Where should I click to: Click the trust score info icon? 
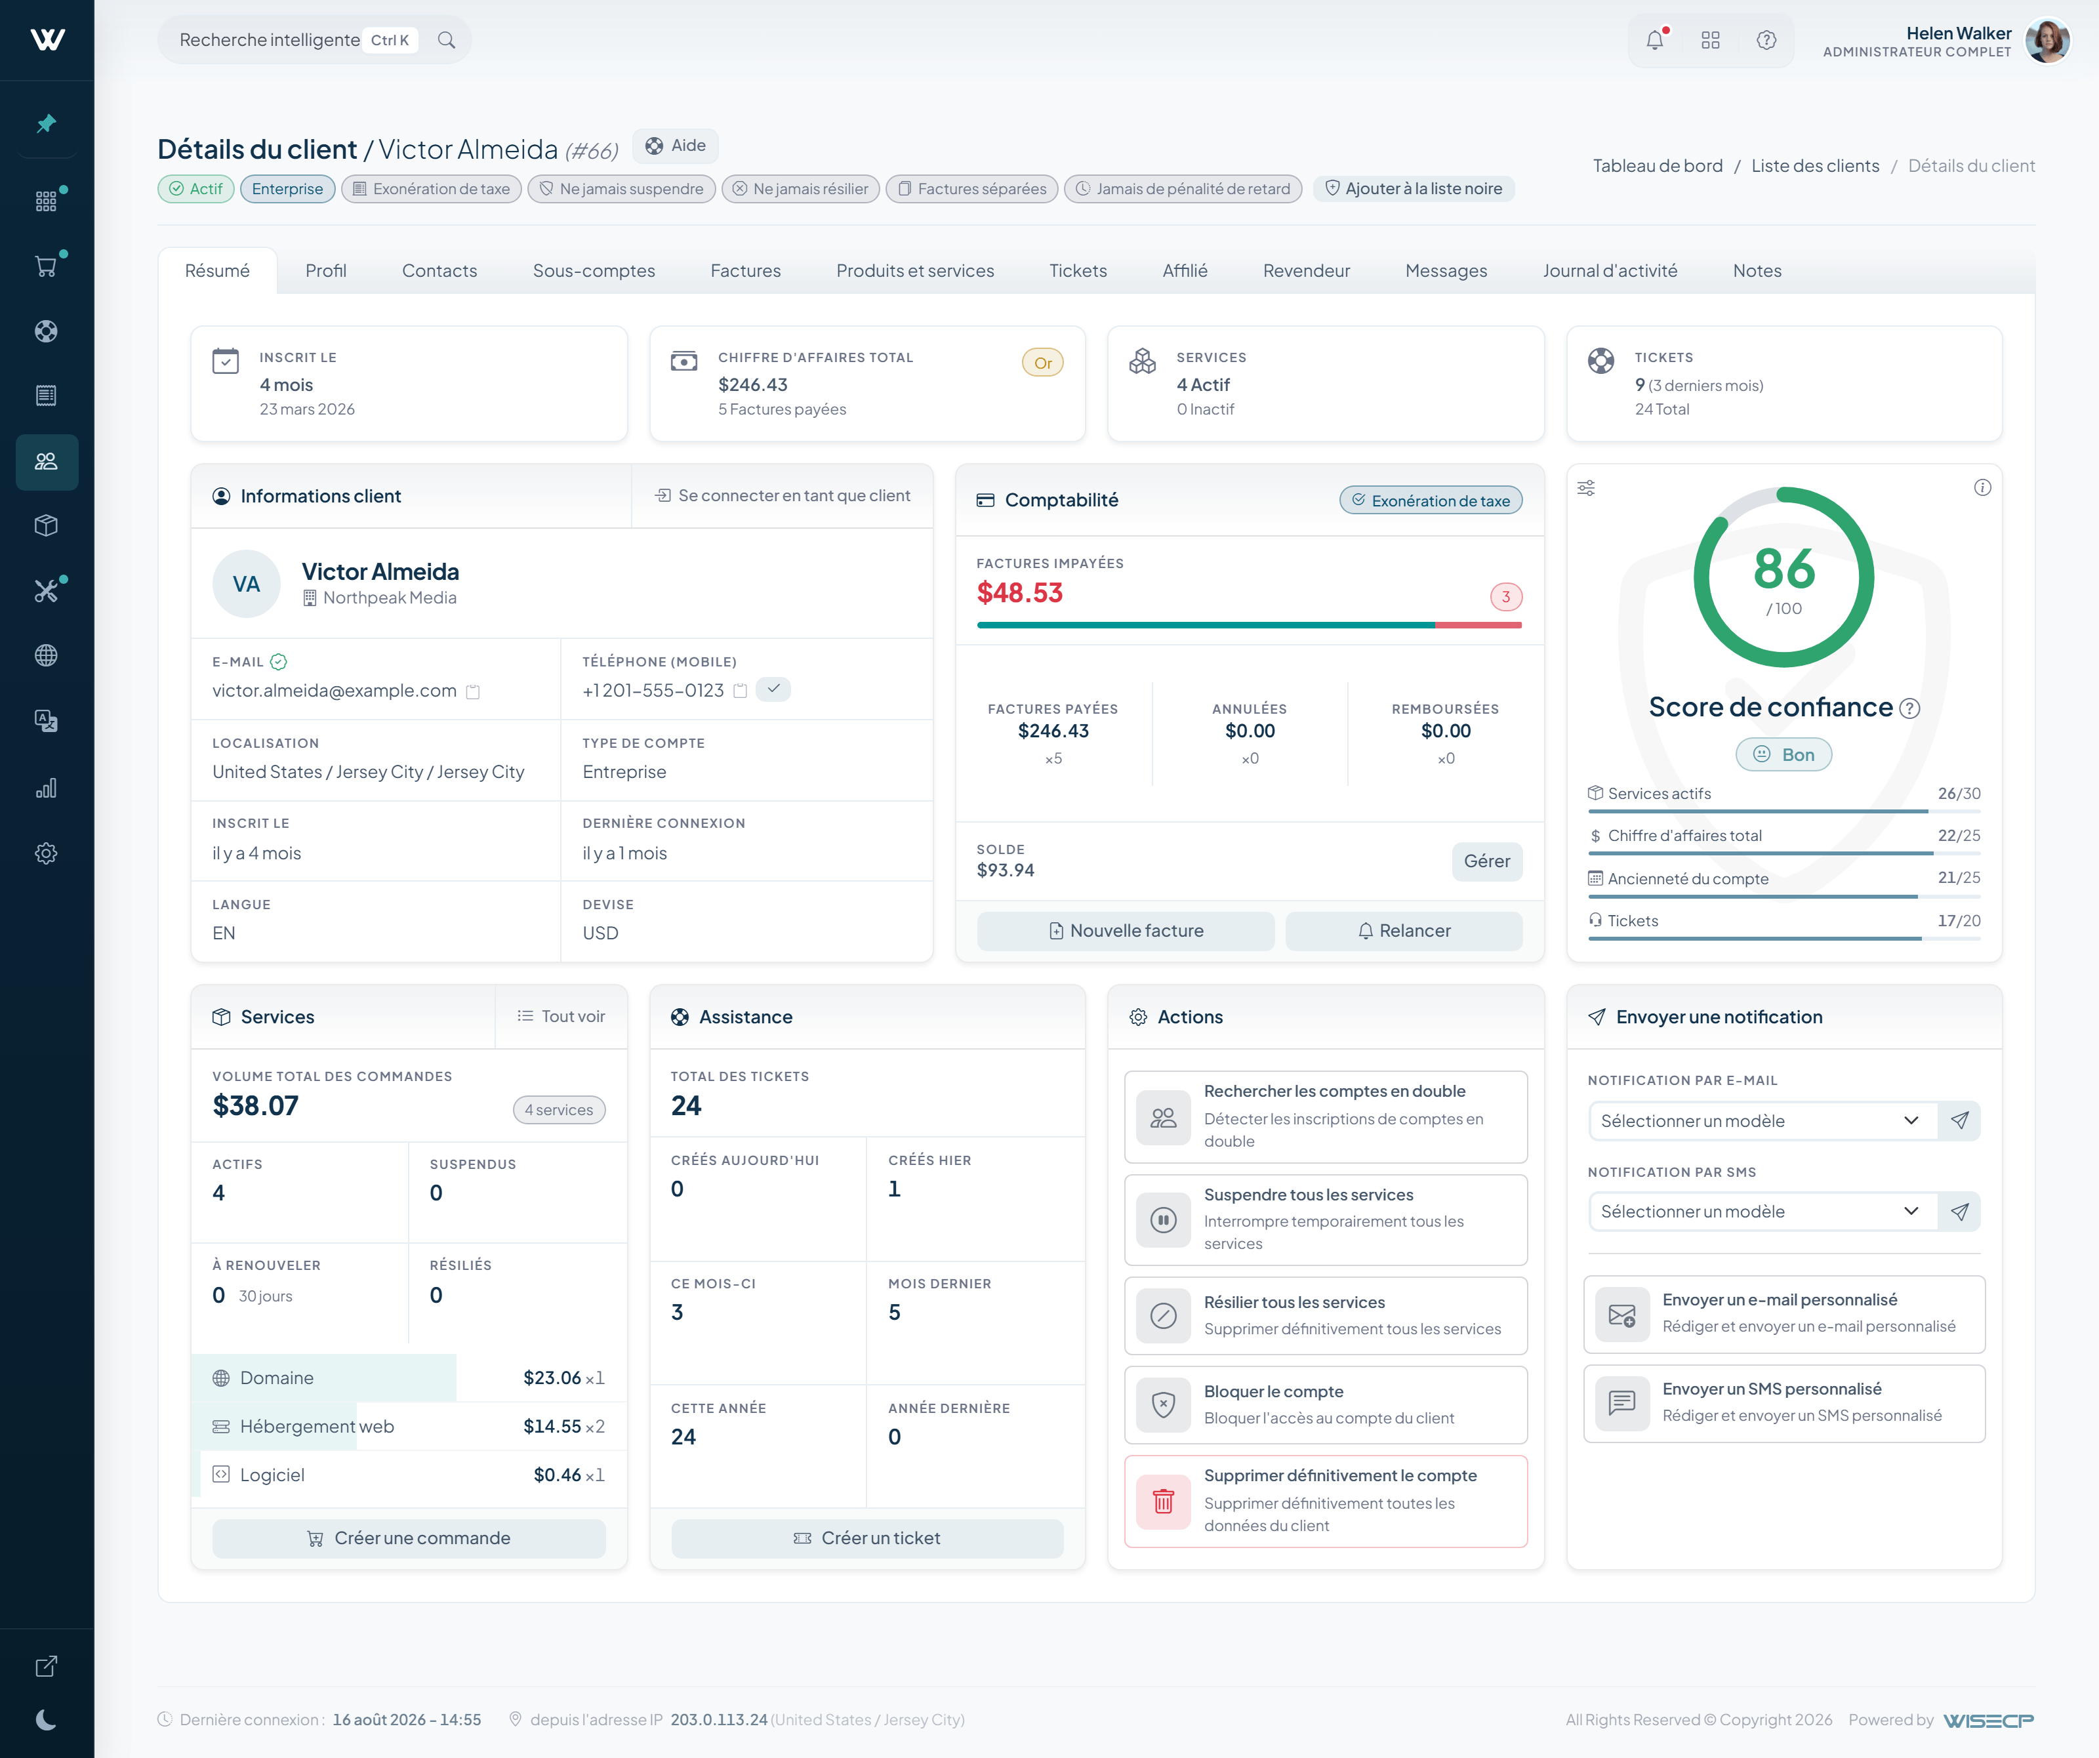pyautogui.click(x=1982, y=488)
